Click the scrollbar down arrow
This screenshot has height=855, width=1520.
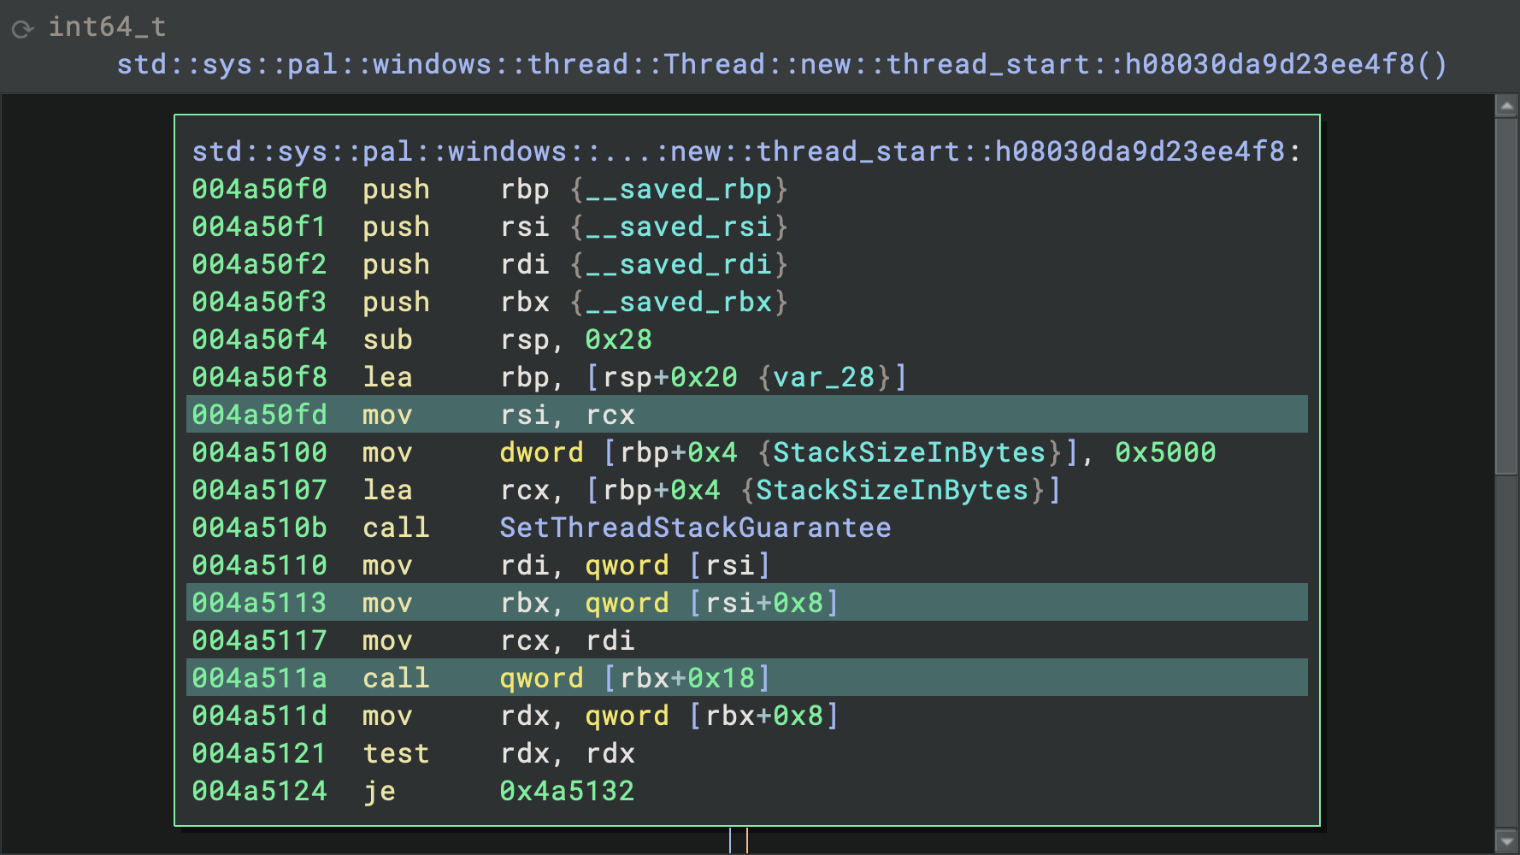[x=1505, y=841]
